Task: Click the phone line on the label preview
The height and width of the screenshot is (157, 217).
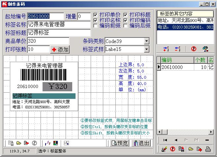Action: click(41, 107)
